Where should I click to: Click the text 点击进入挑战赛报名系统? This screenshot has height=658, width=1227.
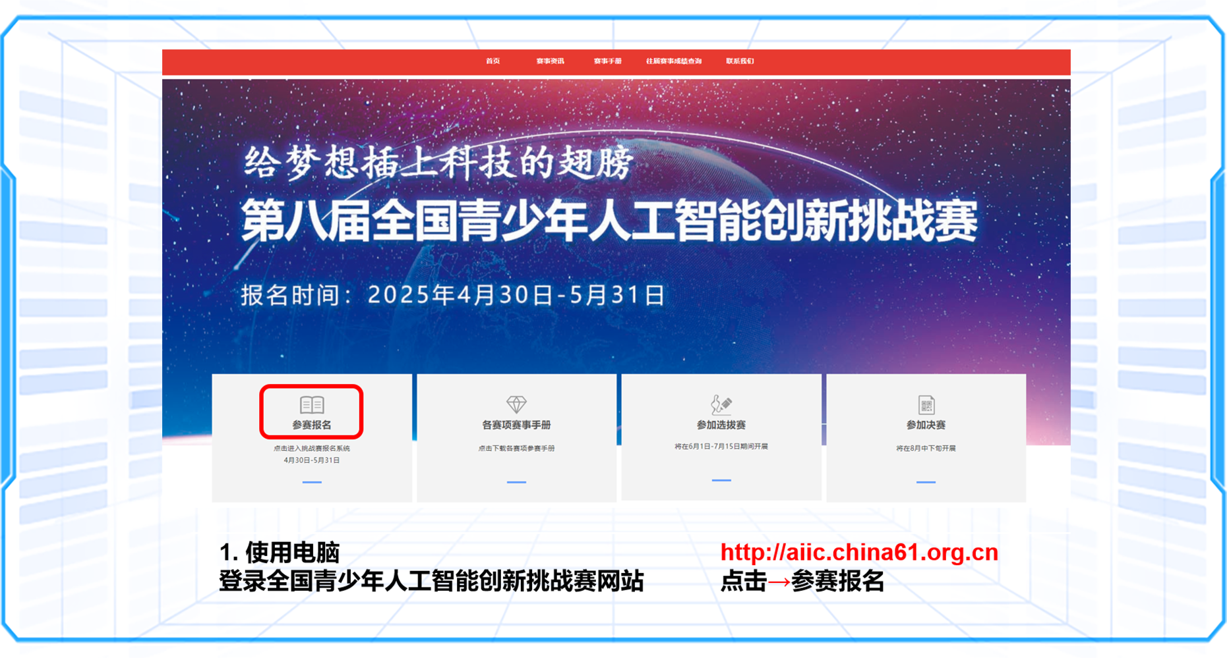312,448
